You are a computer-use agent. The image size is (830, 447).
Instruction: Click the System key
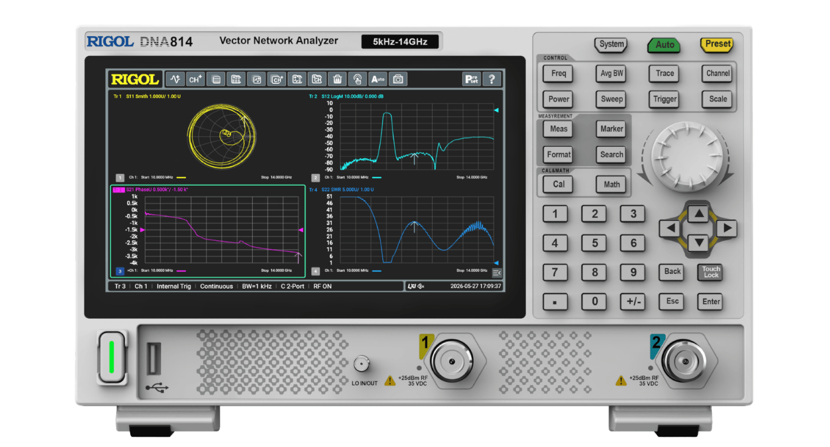611,45
